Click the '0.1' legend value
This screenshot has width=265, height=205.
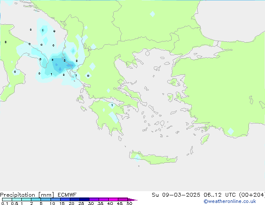click(5, 203)
